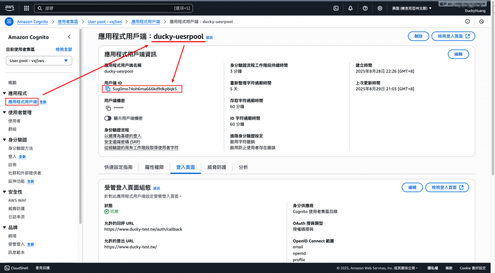Collapse the 品牌 sidebar section
This screenshot has height=273, width=495.
(x=4, y=228)
